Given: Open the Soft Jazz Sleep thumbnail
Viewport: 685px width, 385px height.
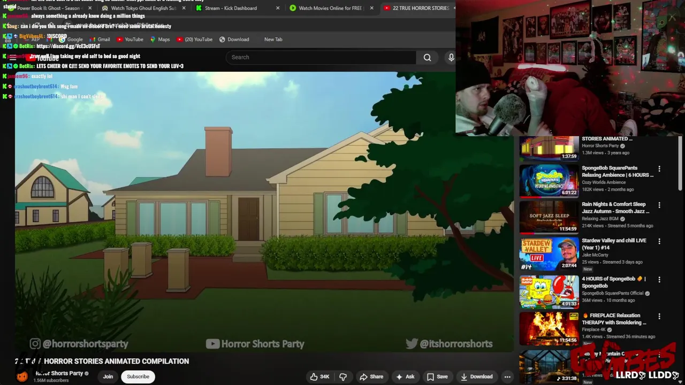Looking at the screenshot, I should pos(549,217).
